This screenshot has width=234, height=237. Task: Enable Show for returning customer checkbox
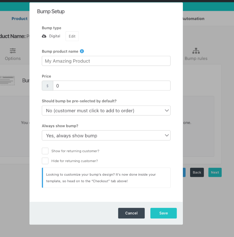pos(45,151)
